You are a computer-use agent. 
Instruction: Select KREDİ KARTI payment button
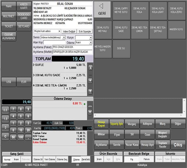coord(24,6)
